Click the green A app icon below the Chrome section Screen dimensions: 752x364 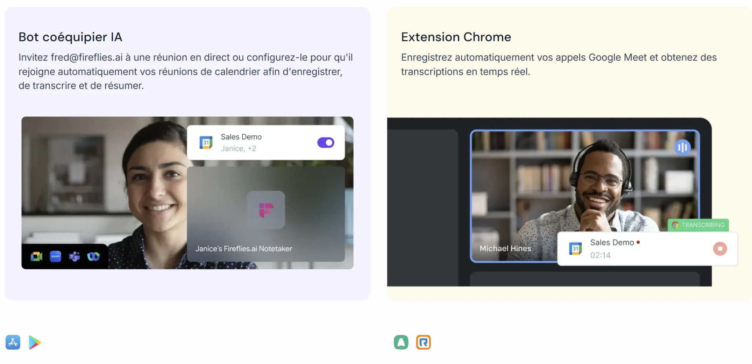pyautogui.click(x=401, y=342)
